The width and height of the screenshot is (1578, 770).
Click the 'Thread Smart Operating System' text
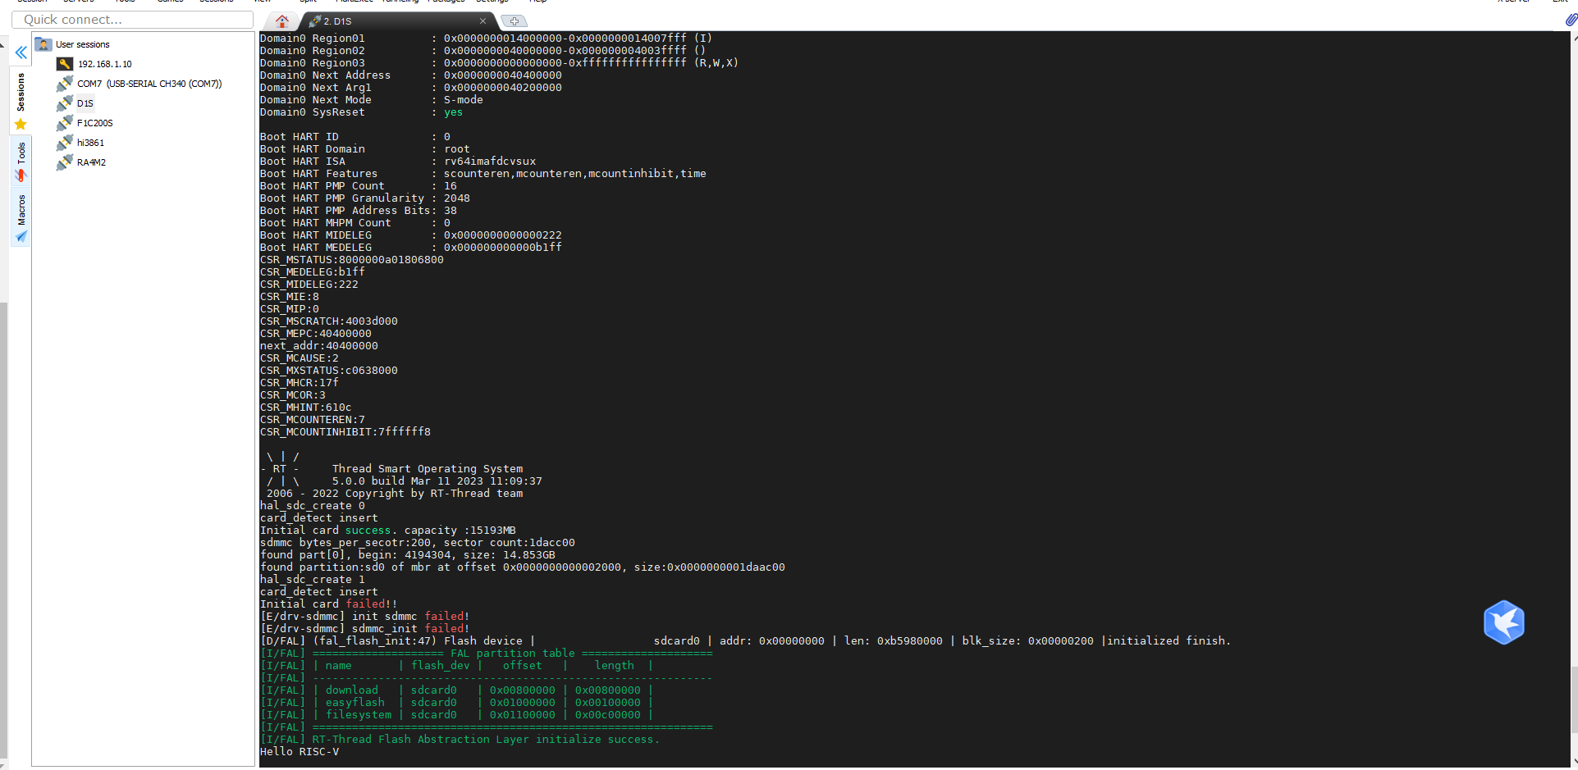[x=428, y=469]
